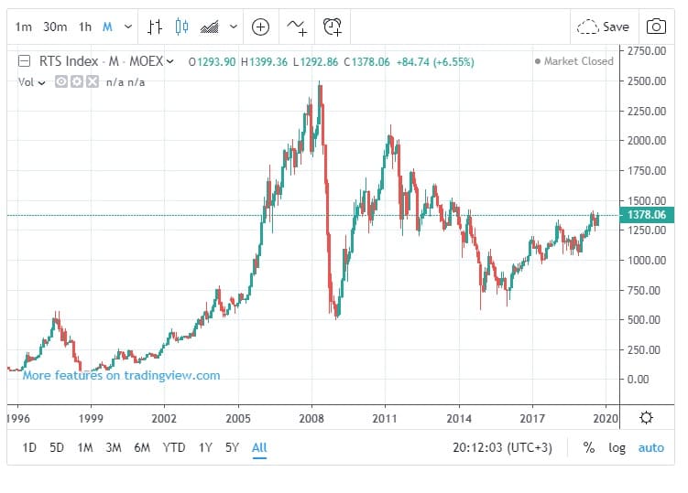Select the YTD date range tab
Screen dimensions: 688x493
click(x=174, y=448)
